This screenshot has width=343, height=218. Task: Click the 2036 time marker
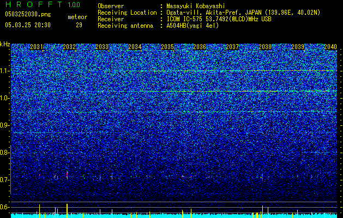[x=200, y=47]
